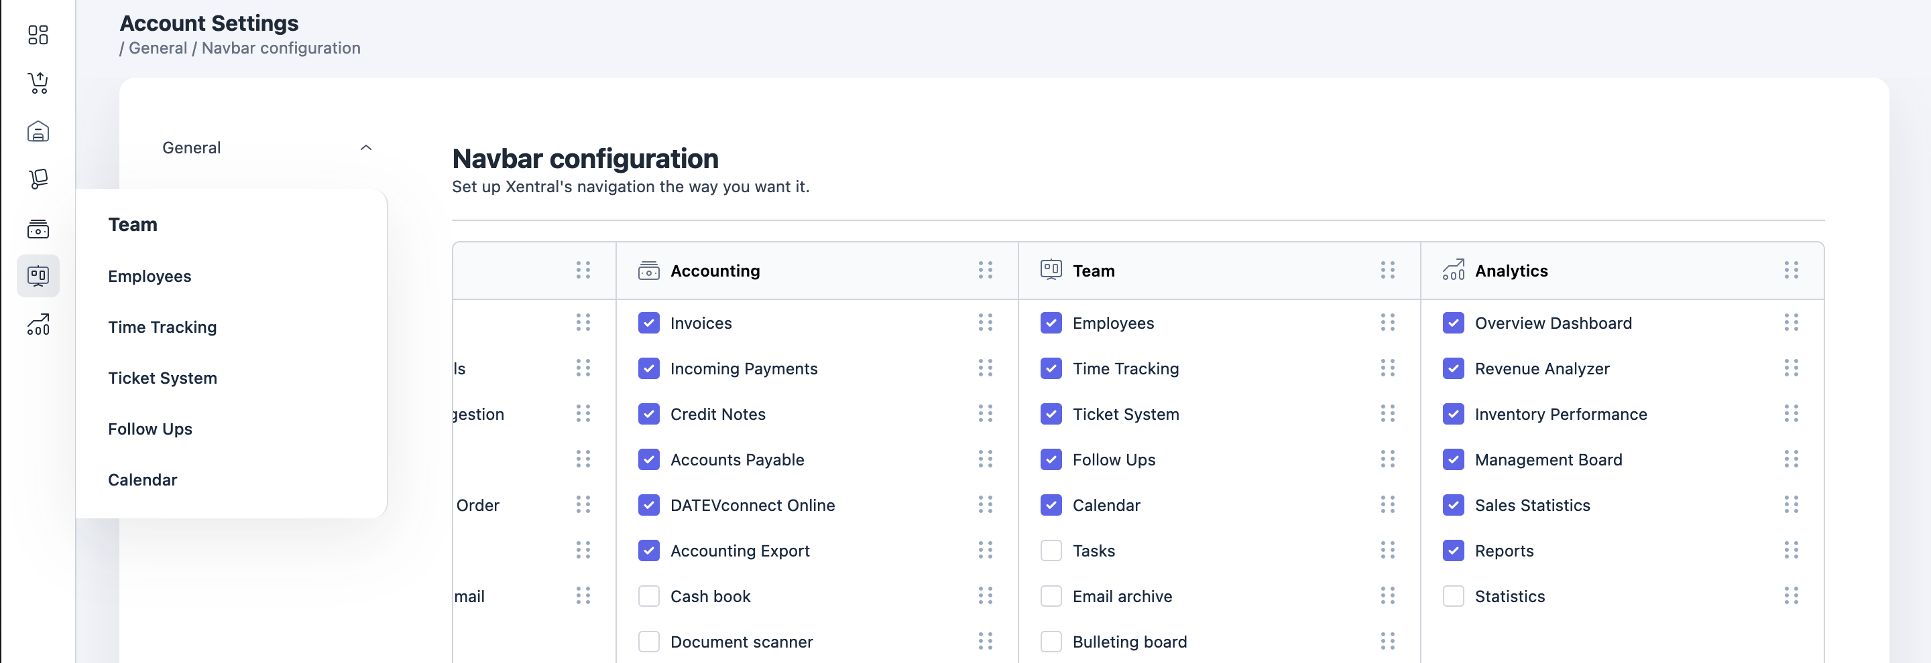This screenshot has height=663, width=1931.
Task: Collapse the General section chevron
Action: point(366,147)
